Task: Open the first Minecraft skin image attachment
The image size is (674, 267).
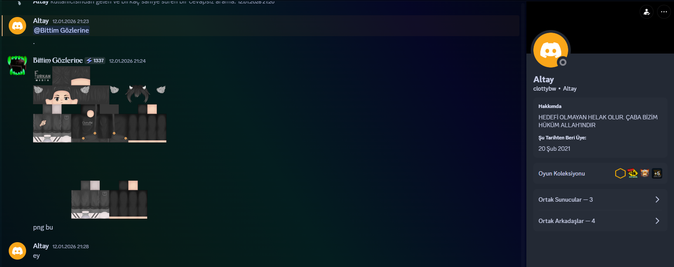Action: (100, 105)
